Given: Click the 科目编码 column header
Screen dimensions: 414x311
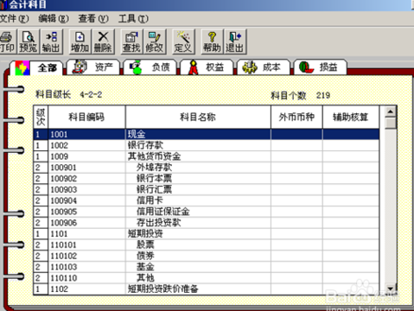Looking at the screenshot, I should coord(86,117).
